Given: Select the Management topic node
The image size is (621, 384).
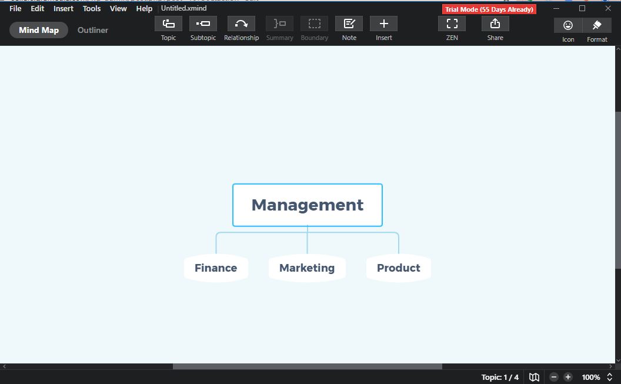Looking at the screenshot, I should tap(307, 205).
